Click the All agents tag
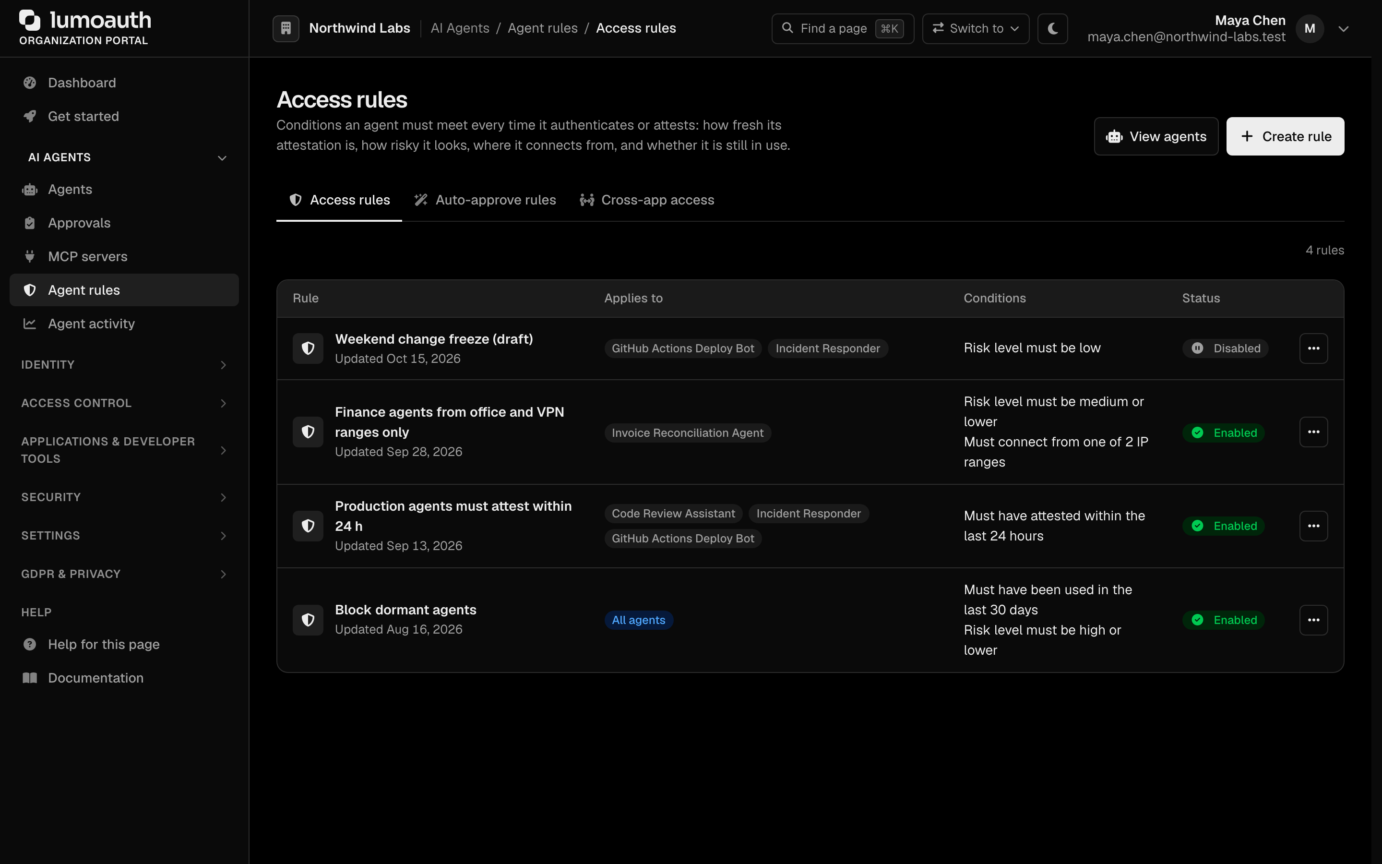Screen dimensions: 1382x864 point(639,620)
